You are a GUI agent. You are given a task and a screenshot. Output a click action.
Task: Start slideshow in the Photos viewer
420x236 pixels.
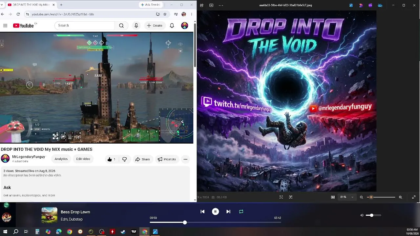click(211, 5)
